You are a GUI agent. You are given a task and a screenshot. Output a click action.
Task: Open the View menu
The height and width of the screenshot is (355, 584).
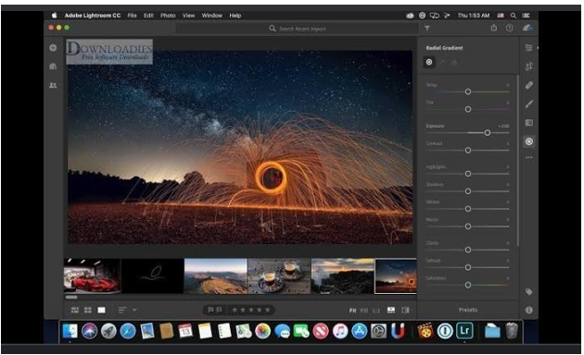[x=188, y=15]
